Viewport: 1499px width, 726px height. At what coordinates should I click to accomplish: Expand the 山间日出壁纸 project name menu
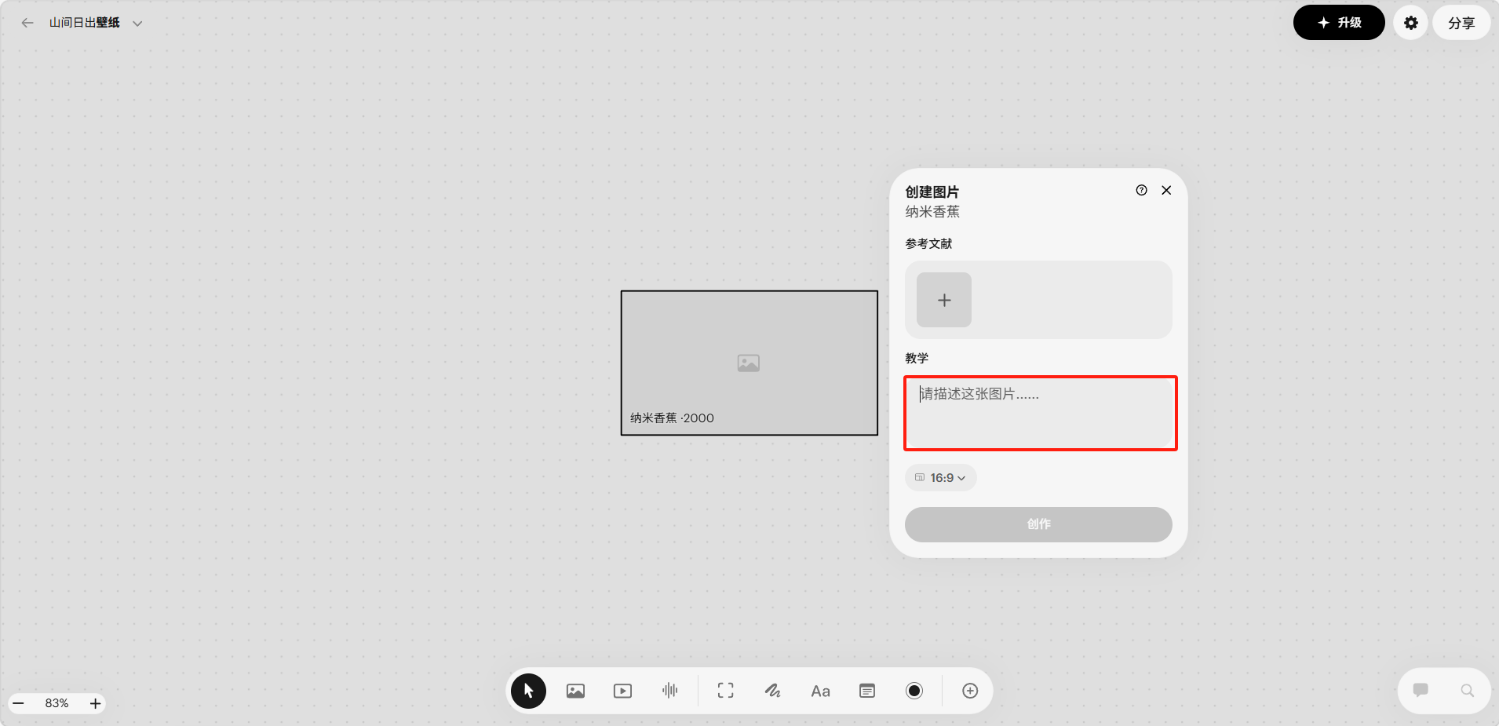(x=137, y=24)
